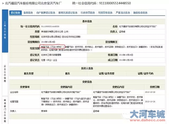Select the 其他部门公示信息 side tab
Screen dimensions: 169x124
tap(5, 110)
